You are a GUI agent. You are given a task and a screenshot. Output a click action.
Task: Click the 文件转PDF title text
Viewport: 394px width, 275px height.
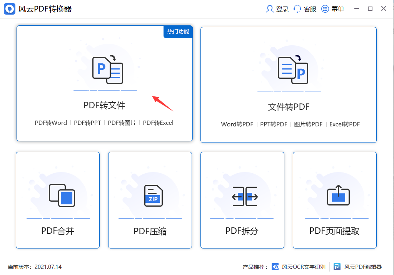[x=289, y=107]
